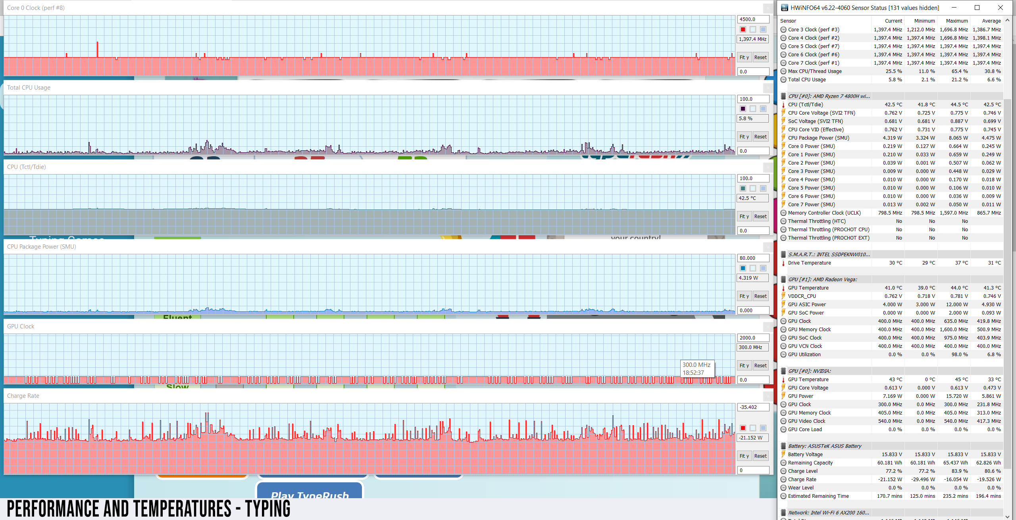Screen dimensions: 1016x520
Task: Click thermometer icon of NVIDIA GPU Temperature 43 °C row
Action: (x=783, y=379)
